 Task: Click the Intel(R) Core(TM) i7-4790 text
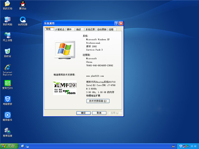(101, 85)
